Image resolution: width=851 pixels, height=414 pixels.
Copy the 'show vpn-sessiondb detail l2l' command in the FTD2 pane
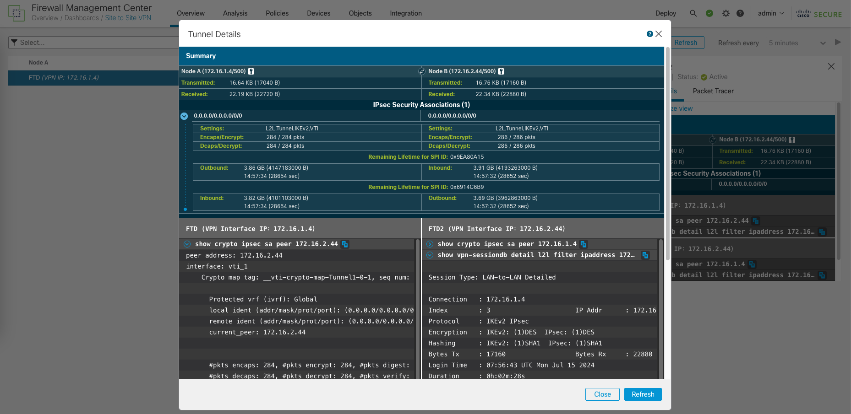click(x=645, y=255)
